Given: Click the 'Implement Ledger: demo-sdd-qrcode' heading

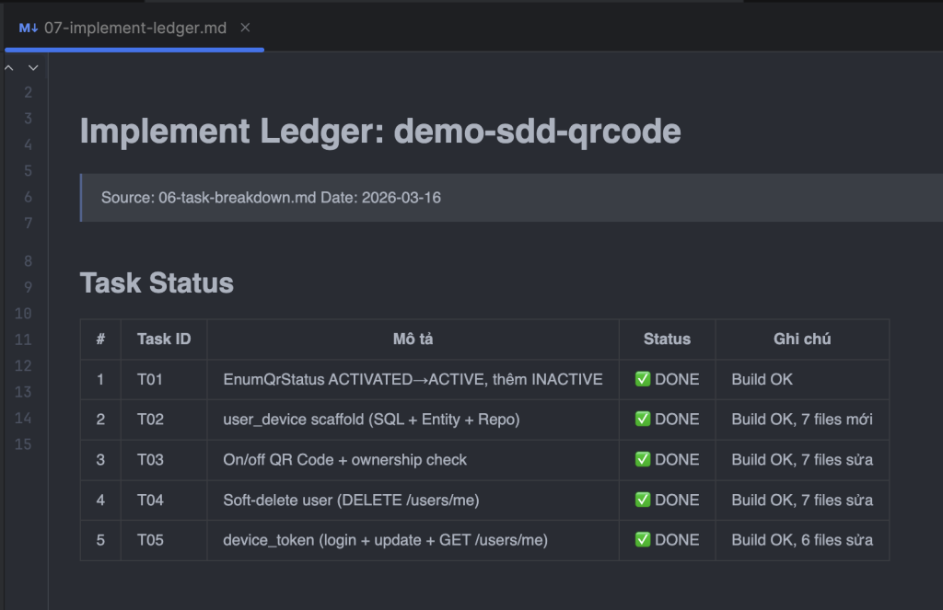Looking at the screenshot, I should [380, 132].
